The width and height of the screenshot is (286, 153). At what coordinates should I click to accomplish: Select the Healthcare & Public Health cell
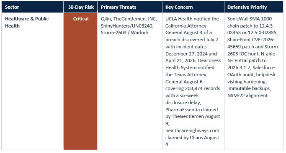coord(27,22)
